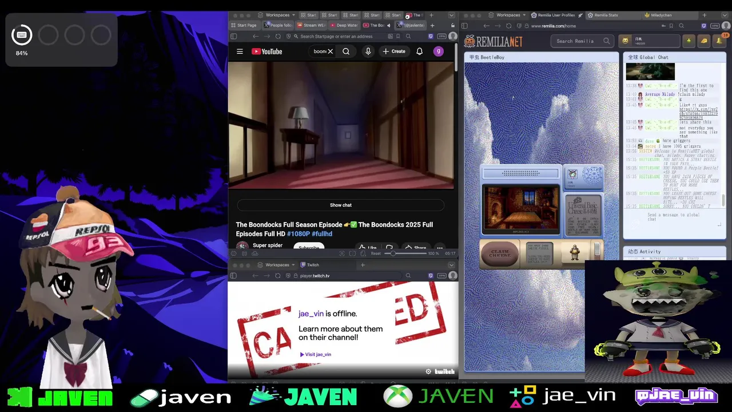Open the YouTube Create menu
Screen dimensions: 732x412
(394, 51)
